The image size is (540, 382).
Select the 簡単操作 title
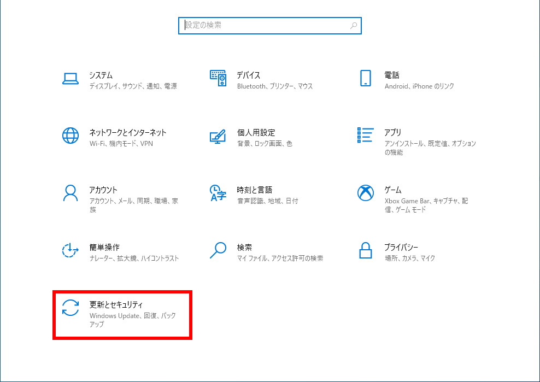(x=104, y=248)
